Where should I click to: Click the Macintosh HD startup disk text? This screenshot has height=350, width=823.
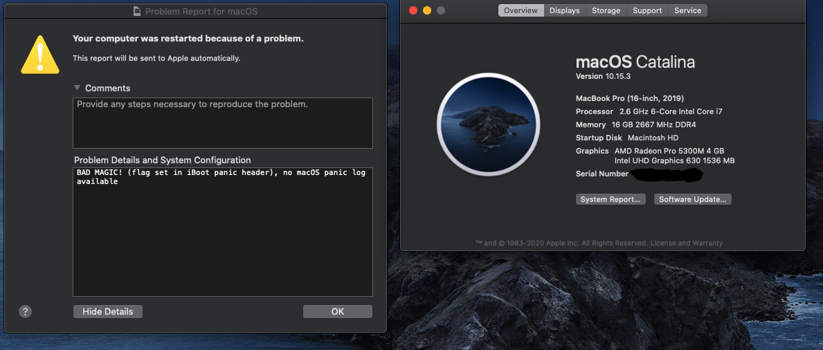[x=653, y=138]
